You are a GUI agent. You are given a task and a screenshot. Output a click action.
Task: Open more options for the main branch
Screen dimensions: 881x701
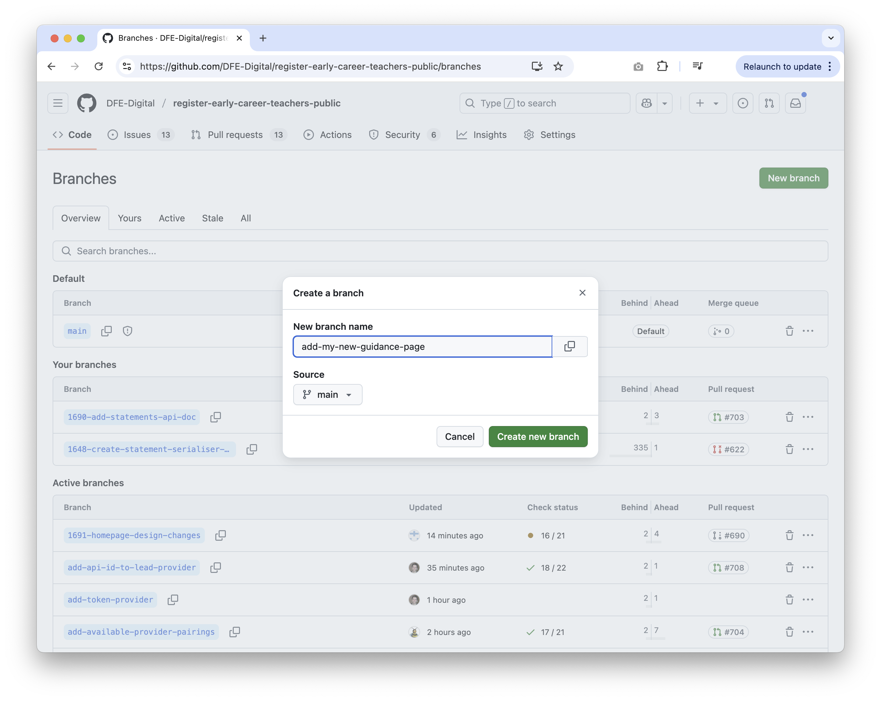pos(808,331)
